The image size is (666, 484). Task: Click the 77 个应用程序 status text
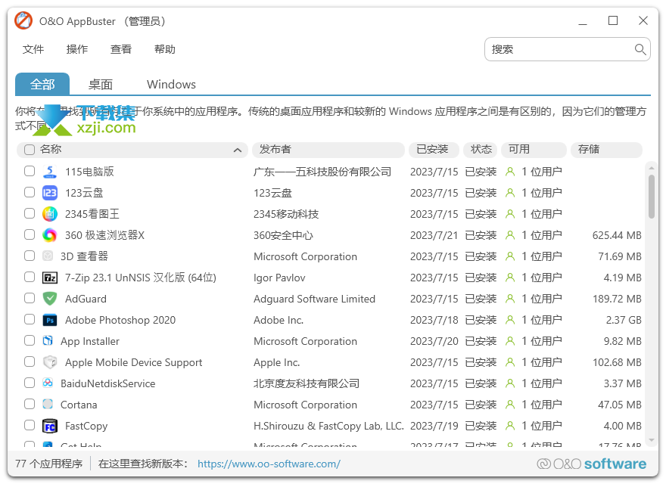(x=49, y=464)
